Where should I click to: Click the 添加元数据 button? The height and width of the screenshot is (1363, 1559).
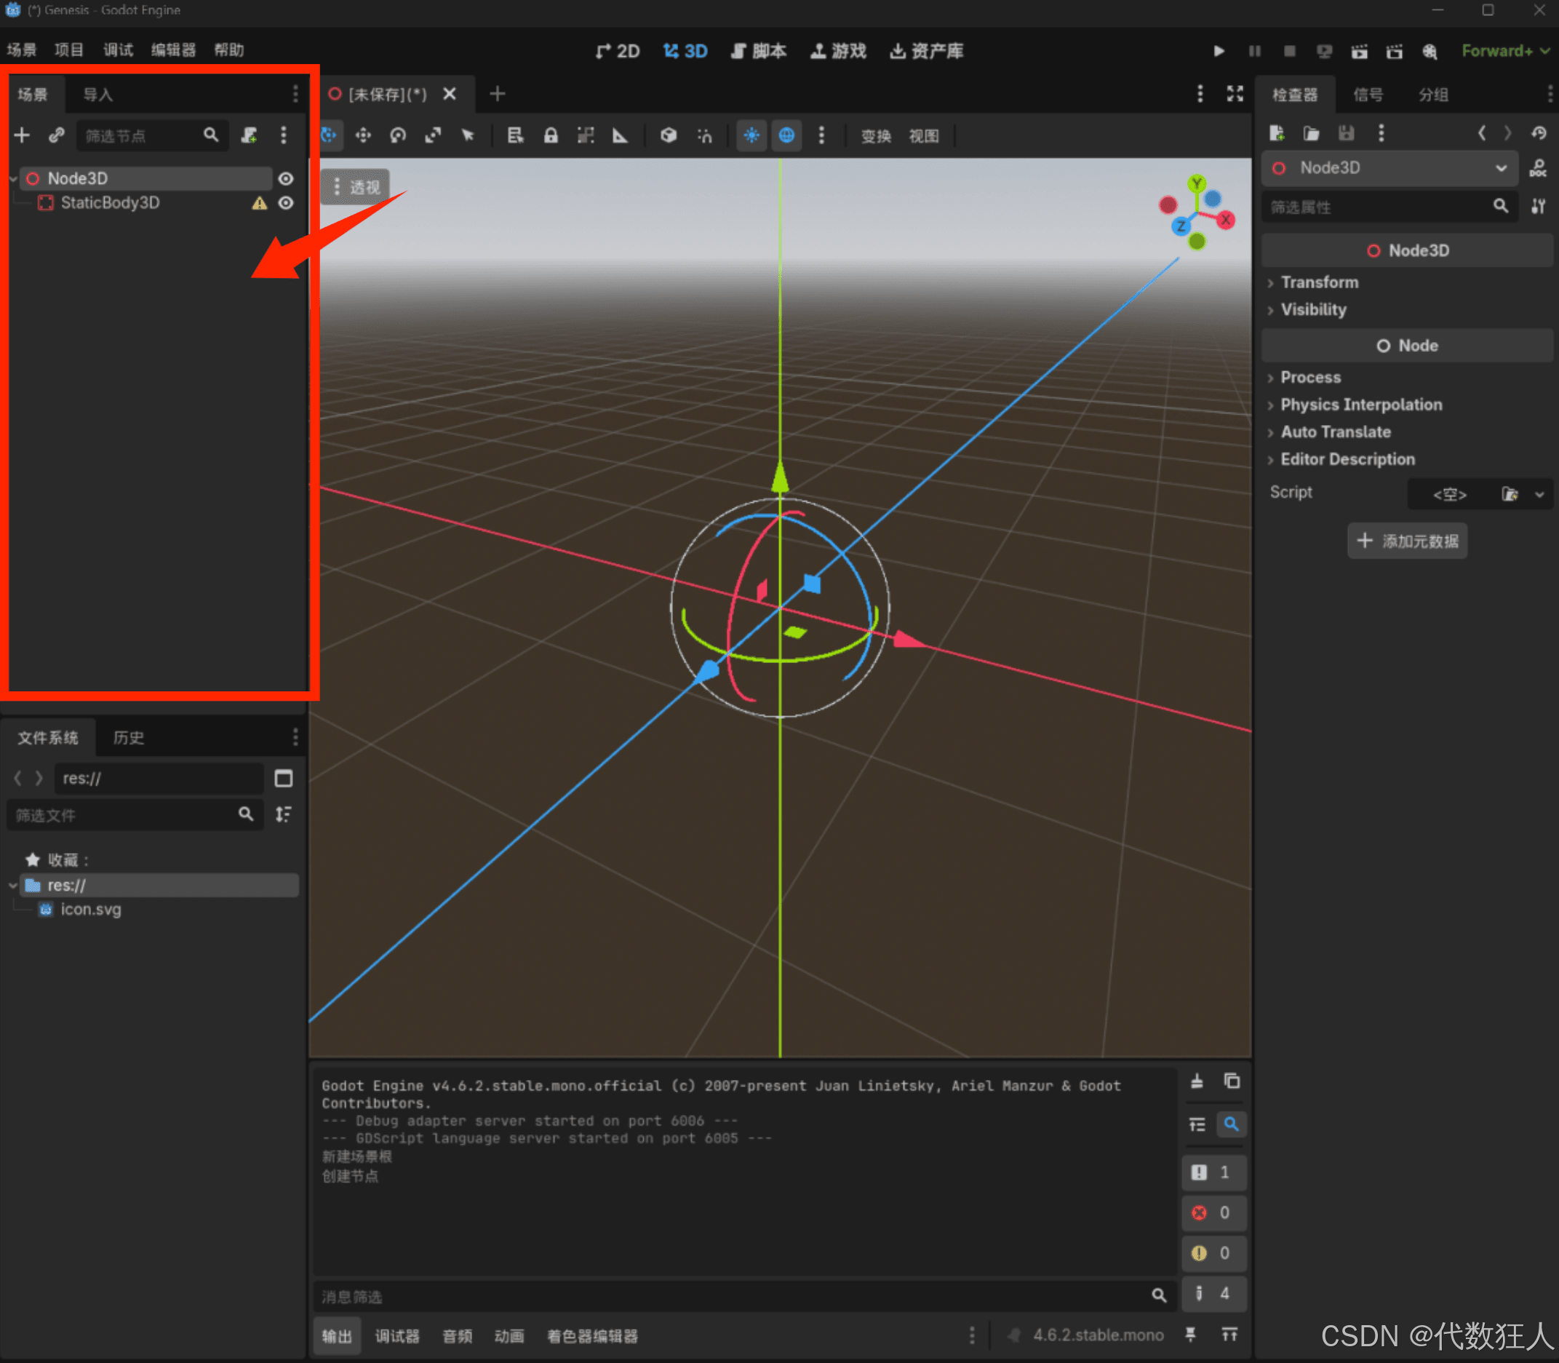pos(1407,541)
